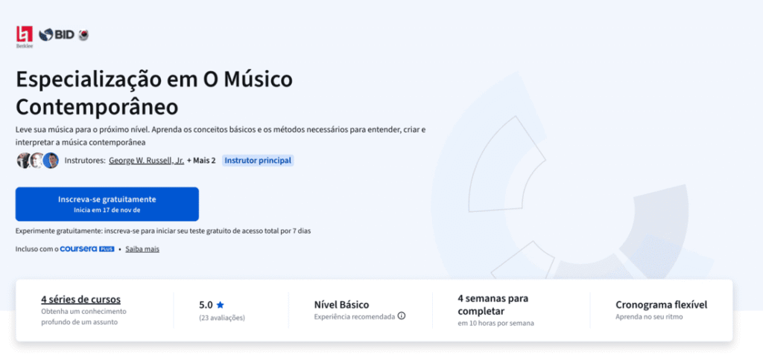Click the '(23 avaliações)' reviews count
Viewport: 763px width, 354px height.
click(222, 318)
